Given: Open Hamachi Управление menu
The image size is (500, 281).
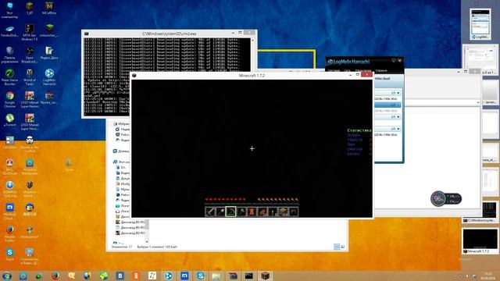Looking at the screenshot, I should (363, 70).
